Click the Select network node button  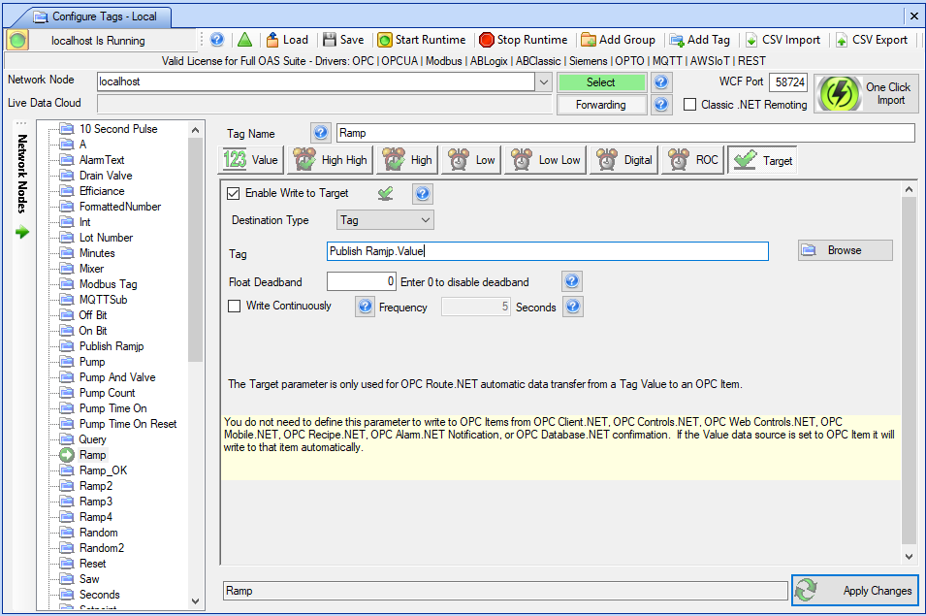(x=601, y=82)
